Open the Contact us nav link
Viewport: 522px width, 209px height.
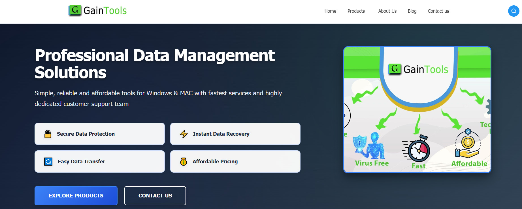click(438, 11)
